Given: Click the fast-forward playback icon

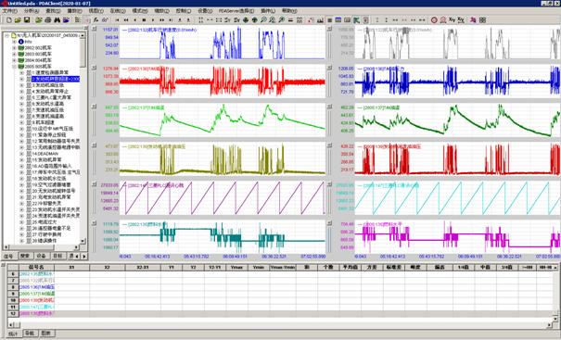Looking at the screenshot, I should click(161, 20).
